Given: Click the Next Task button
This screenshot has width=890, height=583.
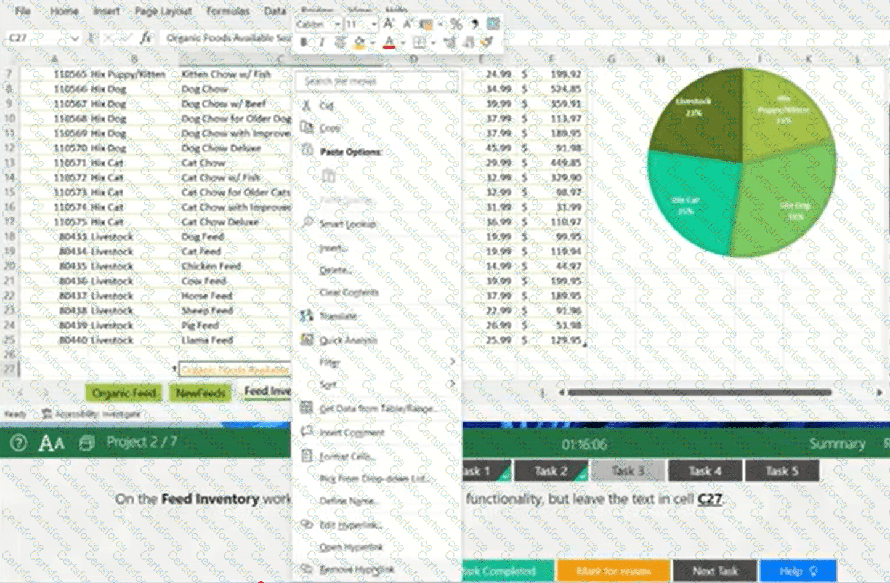Looking at the screenshot, I should (714, 571).
